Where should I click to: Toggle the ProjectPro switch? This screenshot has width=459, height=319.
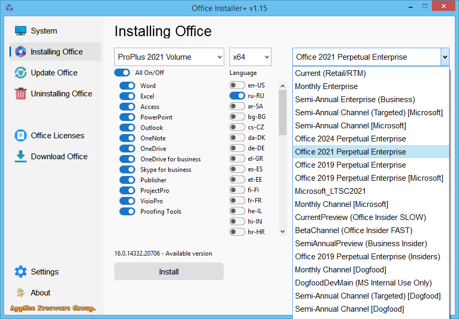[x=127, y=191]
